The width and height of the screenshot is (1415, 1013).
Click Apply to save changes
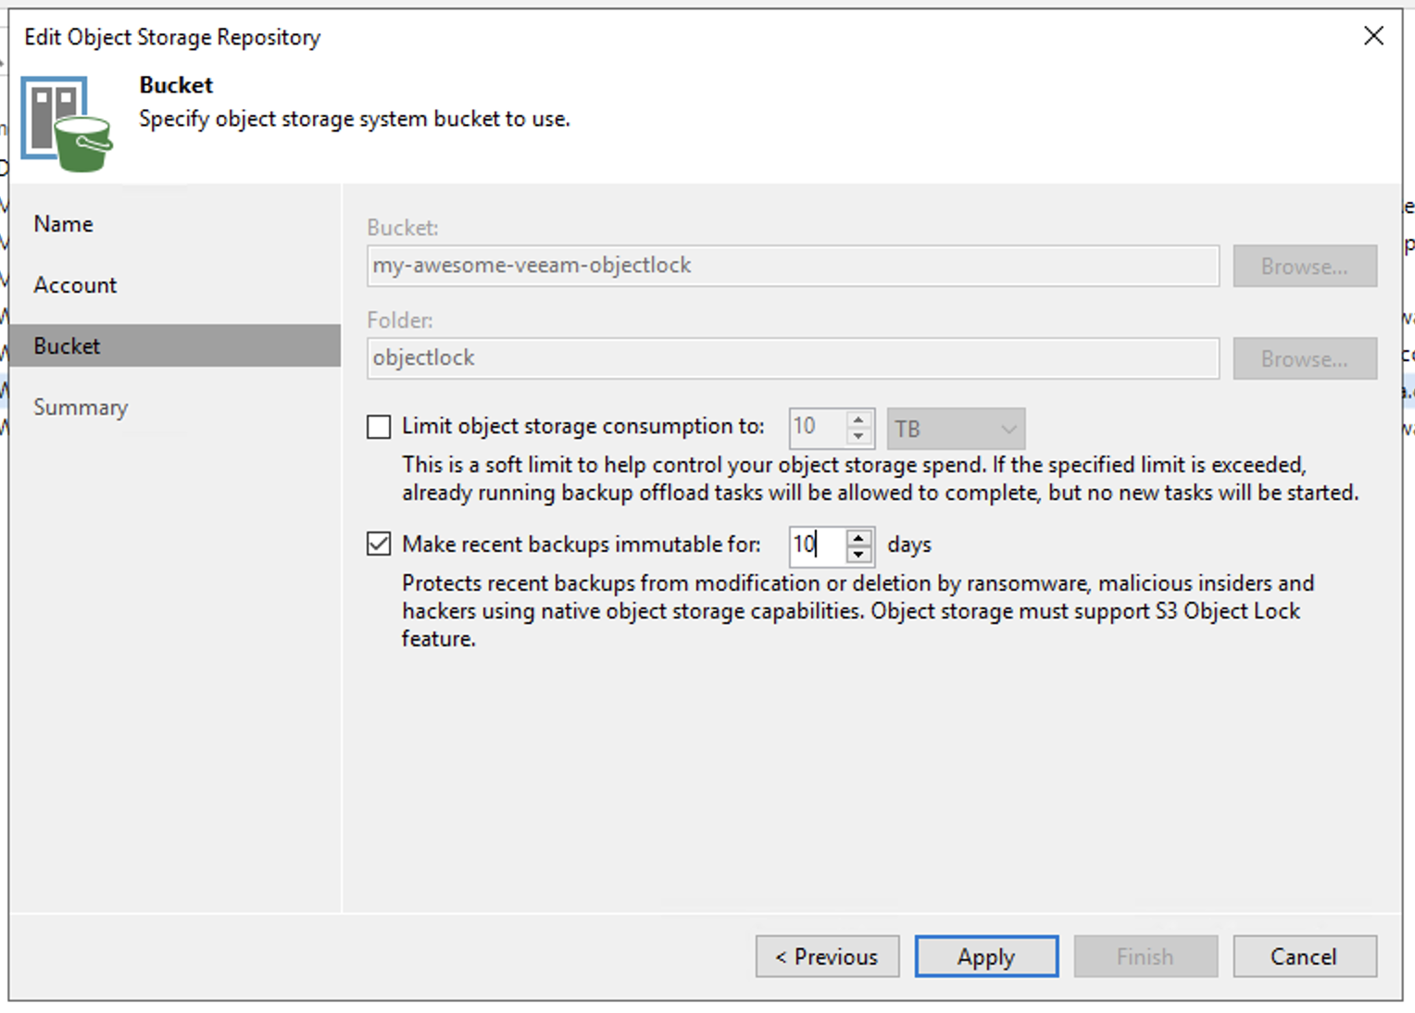click(x=985, y=956)
